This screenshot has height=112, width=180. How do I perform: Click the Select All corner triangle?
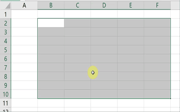[8, 5]
